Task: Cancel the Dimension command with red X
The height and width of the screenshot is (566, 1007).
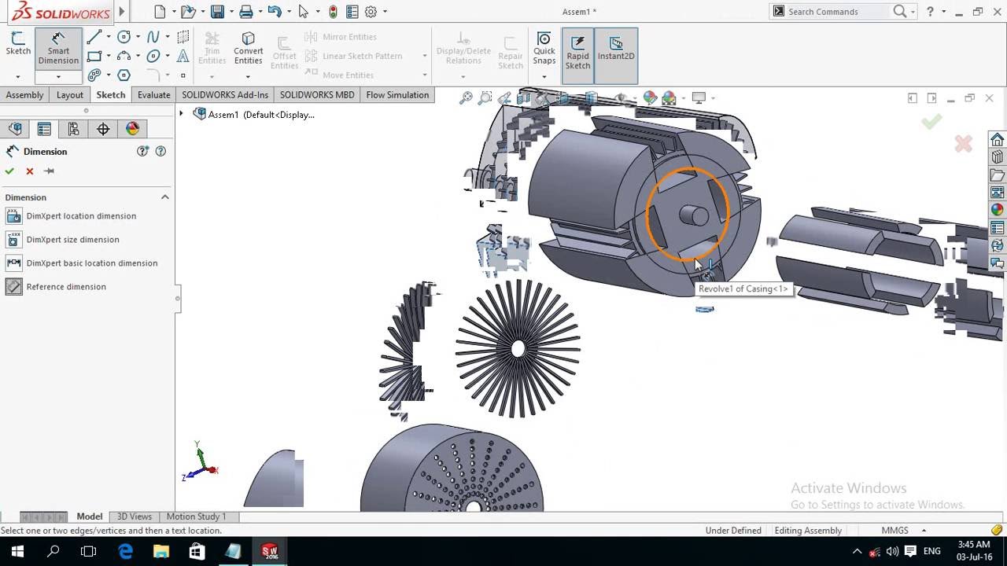Action: pyautogui.click(x=30, y=171)
